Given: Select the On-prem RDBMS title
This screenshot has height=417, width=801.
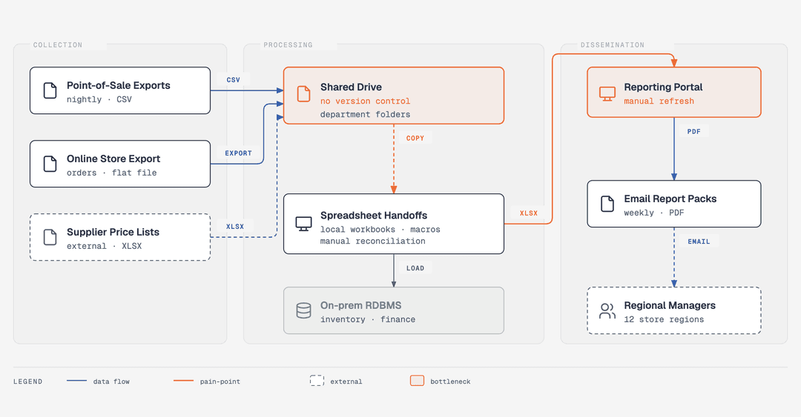Looking at the screenshot, I should [x=360, y=305].
